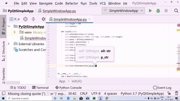Click the Collapse All icon in project panel
The width and height of the screenshot is (180, 101).
[x=33, y=19]
